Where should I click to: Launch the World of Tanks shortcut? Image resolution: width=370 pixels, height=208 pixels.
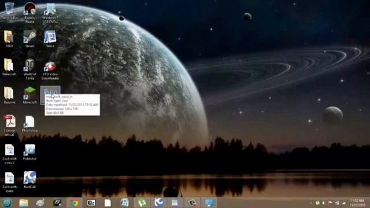(x=29, y=69)
